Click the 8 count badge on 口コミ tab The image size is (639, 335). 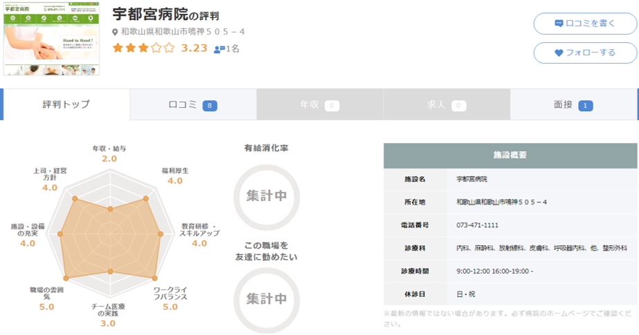click(x=210, y=106)
